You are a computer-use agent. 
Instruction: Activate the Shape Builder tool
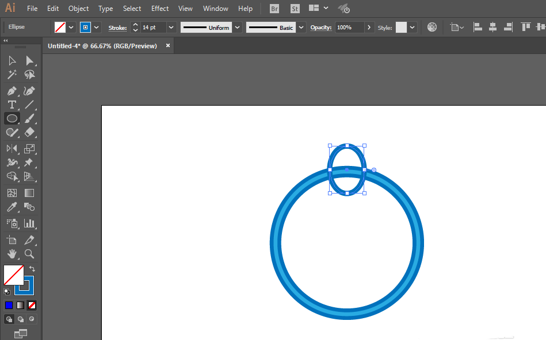(12, 177)
